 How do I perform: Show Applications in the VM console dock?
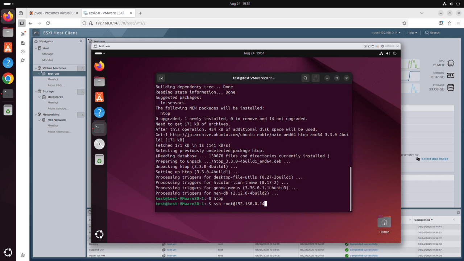[x=99, y=235]
